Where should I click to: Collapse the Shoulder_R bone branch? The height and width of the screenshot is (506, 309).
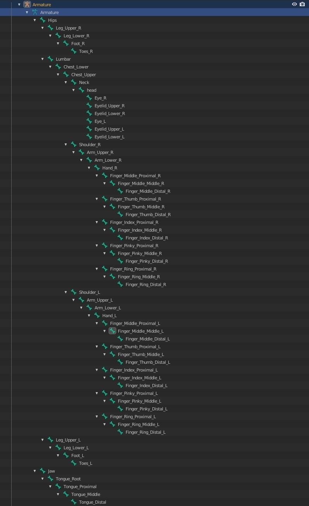[66, 145]
